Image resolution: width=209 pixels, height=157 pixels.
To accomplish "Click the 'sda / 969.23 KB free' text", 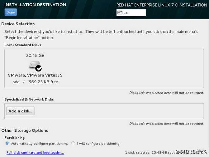I will (35, 82).
